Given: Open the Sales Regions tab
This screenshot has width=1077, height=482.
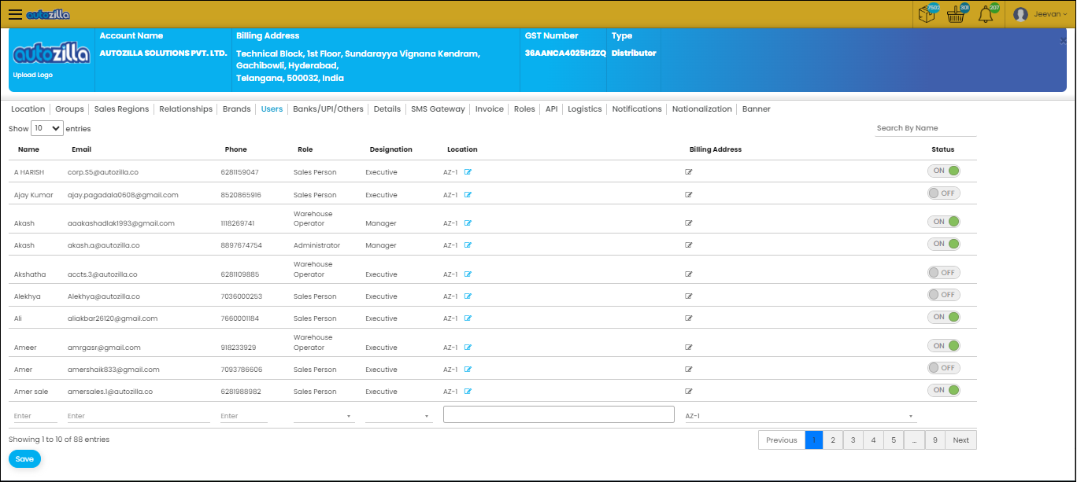Looking at the screenshot, I should click(x=121, y=109).
